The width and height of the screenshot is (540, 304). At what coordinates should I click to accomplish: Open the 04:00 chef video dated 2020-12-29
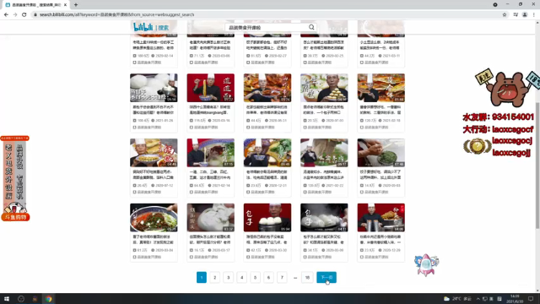tap(381, 218)
